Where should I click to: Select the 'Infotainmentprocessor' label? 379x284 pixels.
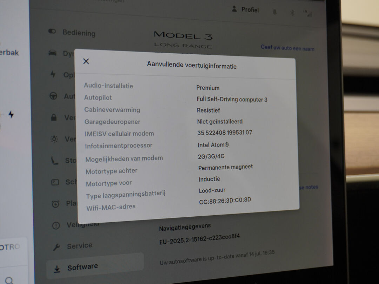click(119, 146)
